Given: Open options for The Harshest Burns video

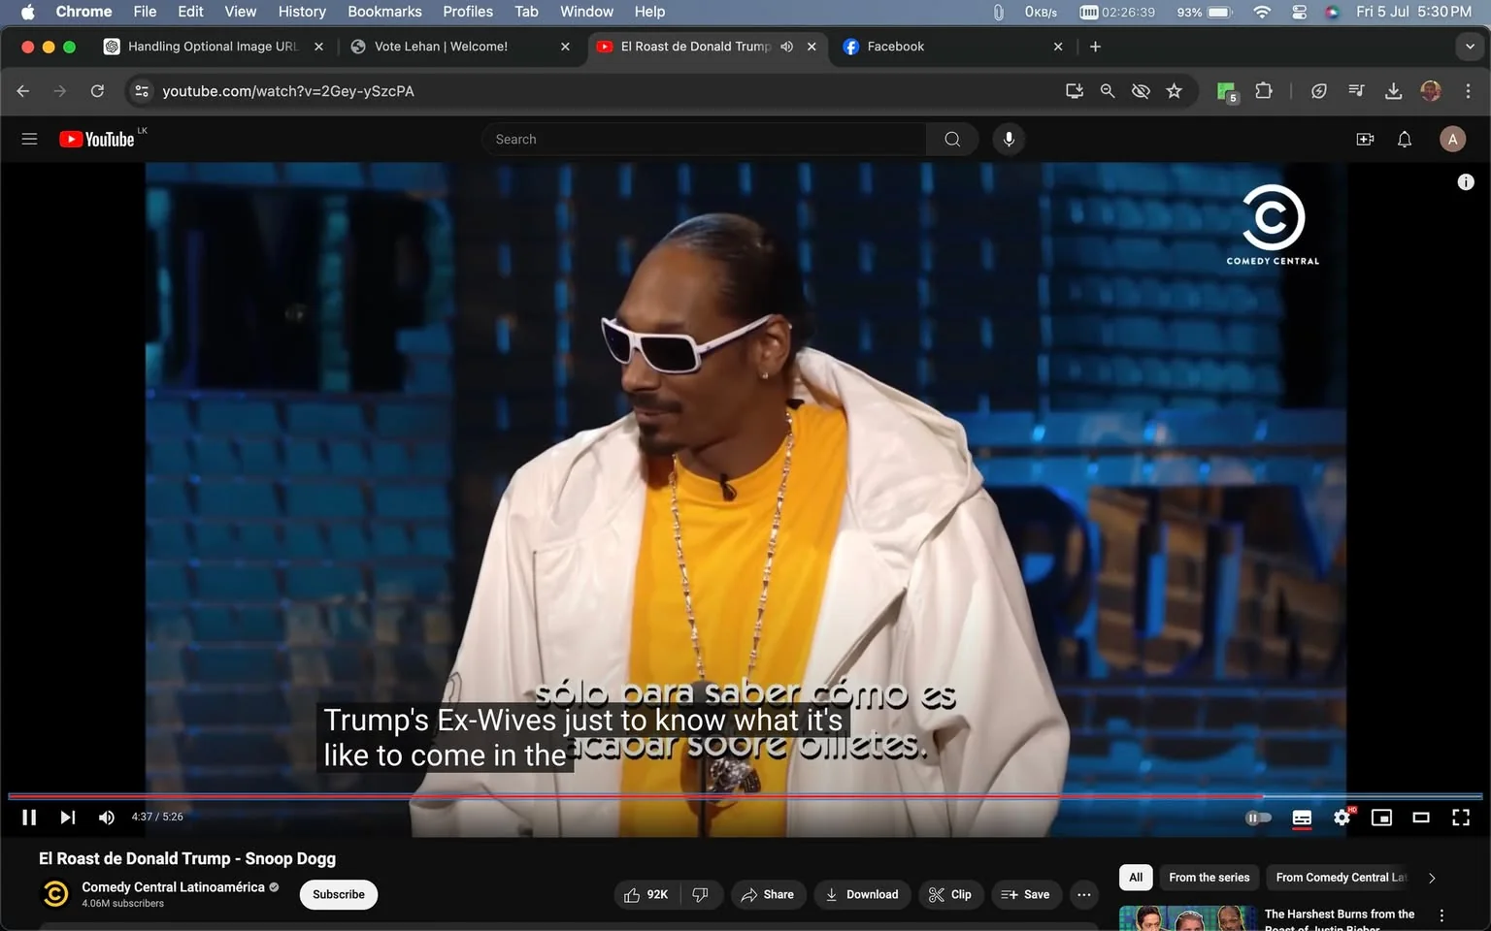Looking at the screenshot, I should [x=1441, y=915].
